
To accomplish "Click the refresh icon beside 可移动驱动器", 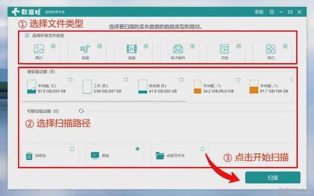I will [81, 111].
